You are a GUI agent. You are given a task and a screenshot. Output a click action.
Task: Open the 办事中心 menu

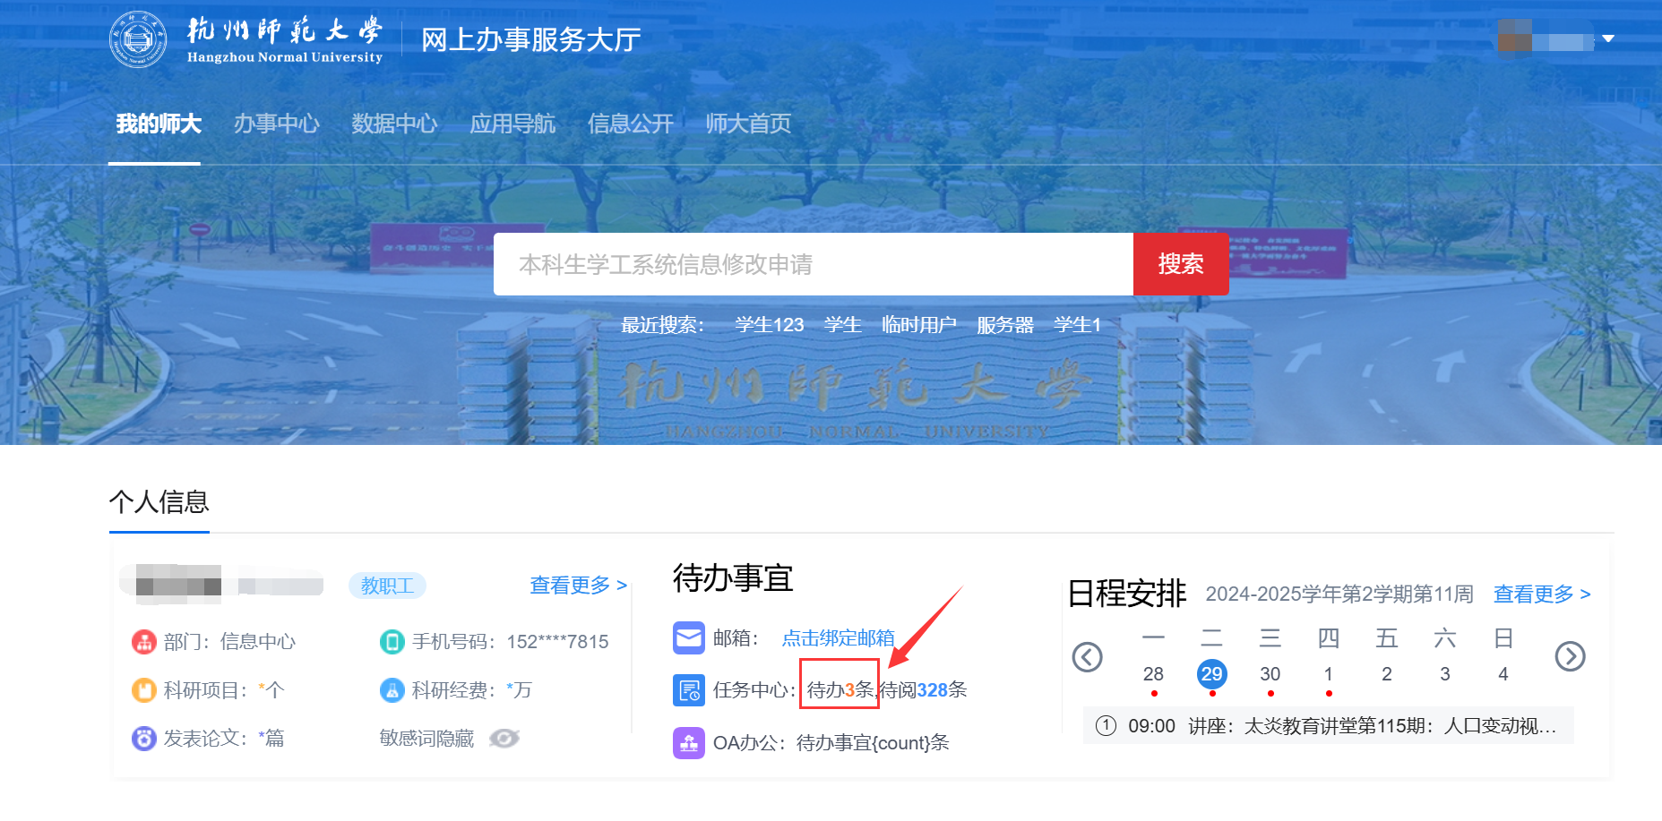[276, 124]
